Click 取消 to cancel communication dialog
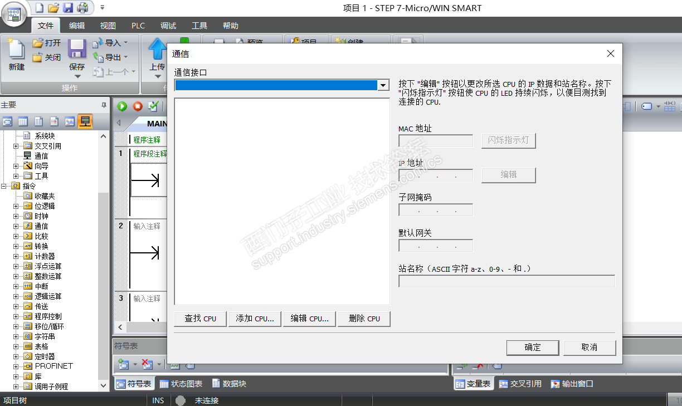This screenshot has height=406, width=682. (590, 348)
